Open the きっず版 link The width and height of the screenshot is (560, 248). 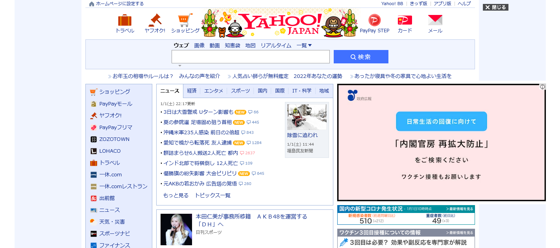pos(418,4)
